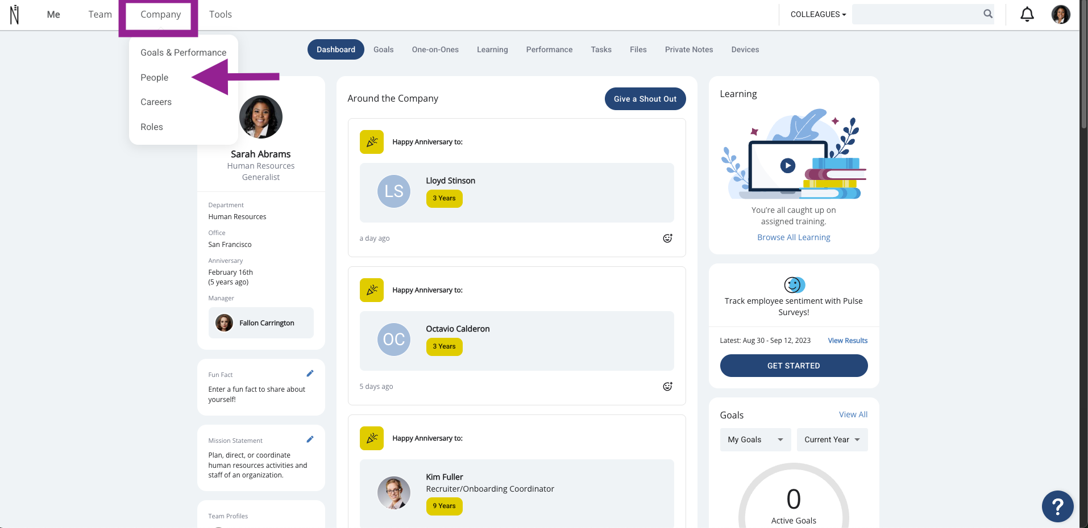Open the user profile avatar menu
Viewport: 1088px width, 528px height.
(1061, 14)
